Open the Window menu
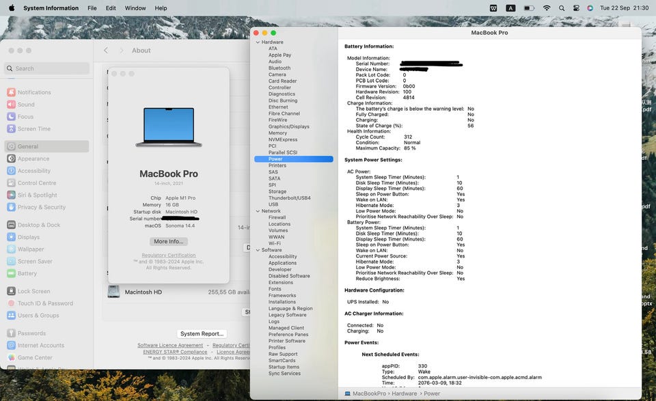The width and height of the screenshot is (656, 401). click(x=135, y=8)
